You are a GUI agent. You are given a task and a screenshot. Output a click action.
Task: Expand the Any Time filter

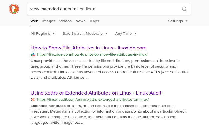pos(126,34)
